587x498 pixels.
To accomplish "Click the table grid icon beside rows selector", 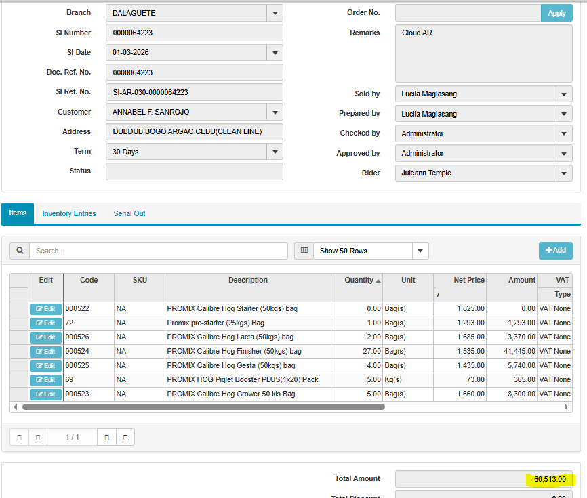I will coord(304,251).
